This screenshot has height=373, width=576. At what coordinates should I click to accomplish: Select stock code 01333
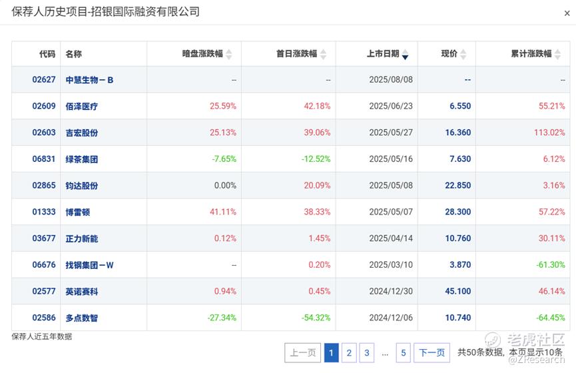click(44, 212)
